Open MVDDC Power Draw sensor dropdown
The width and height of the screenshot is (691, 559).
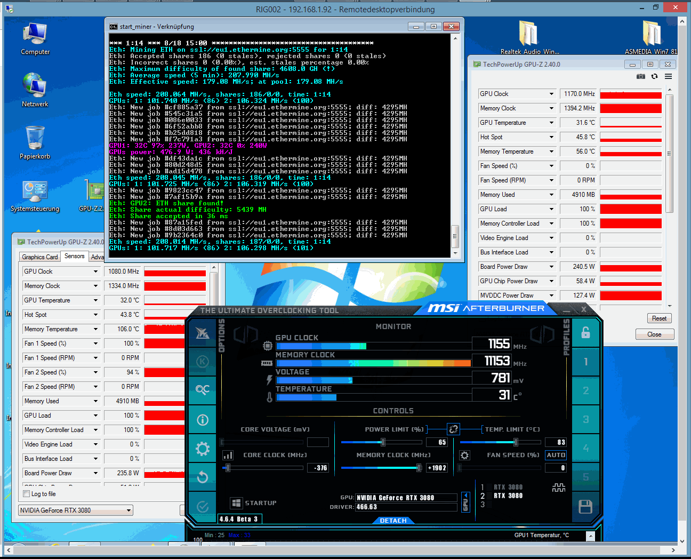pos(551,296)
